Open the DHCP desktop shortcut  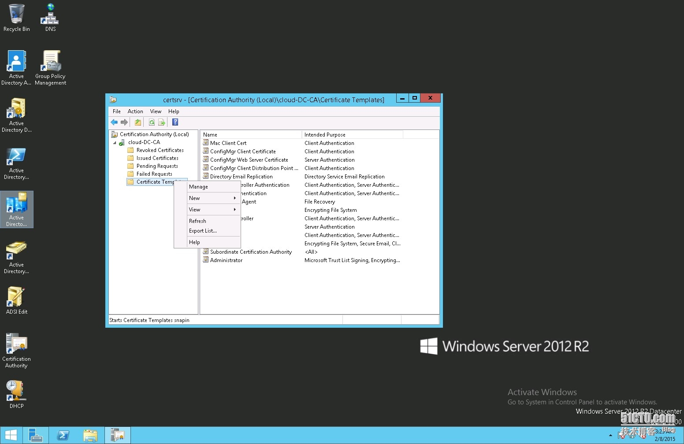pos(16,395)
